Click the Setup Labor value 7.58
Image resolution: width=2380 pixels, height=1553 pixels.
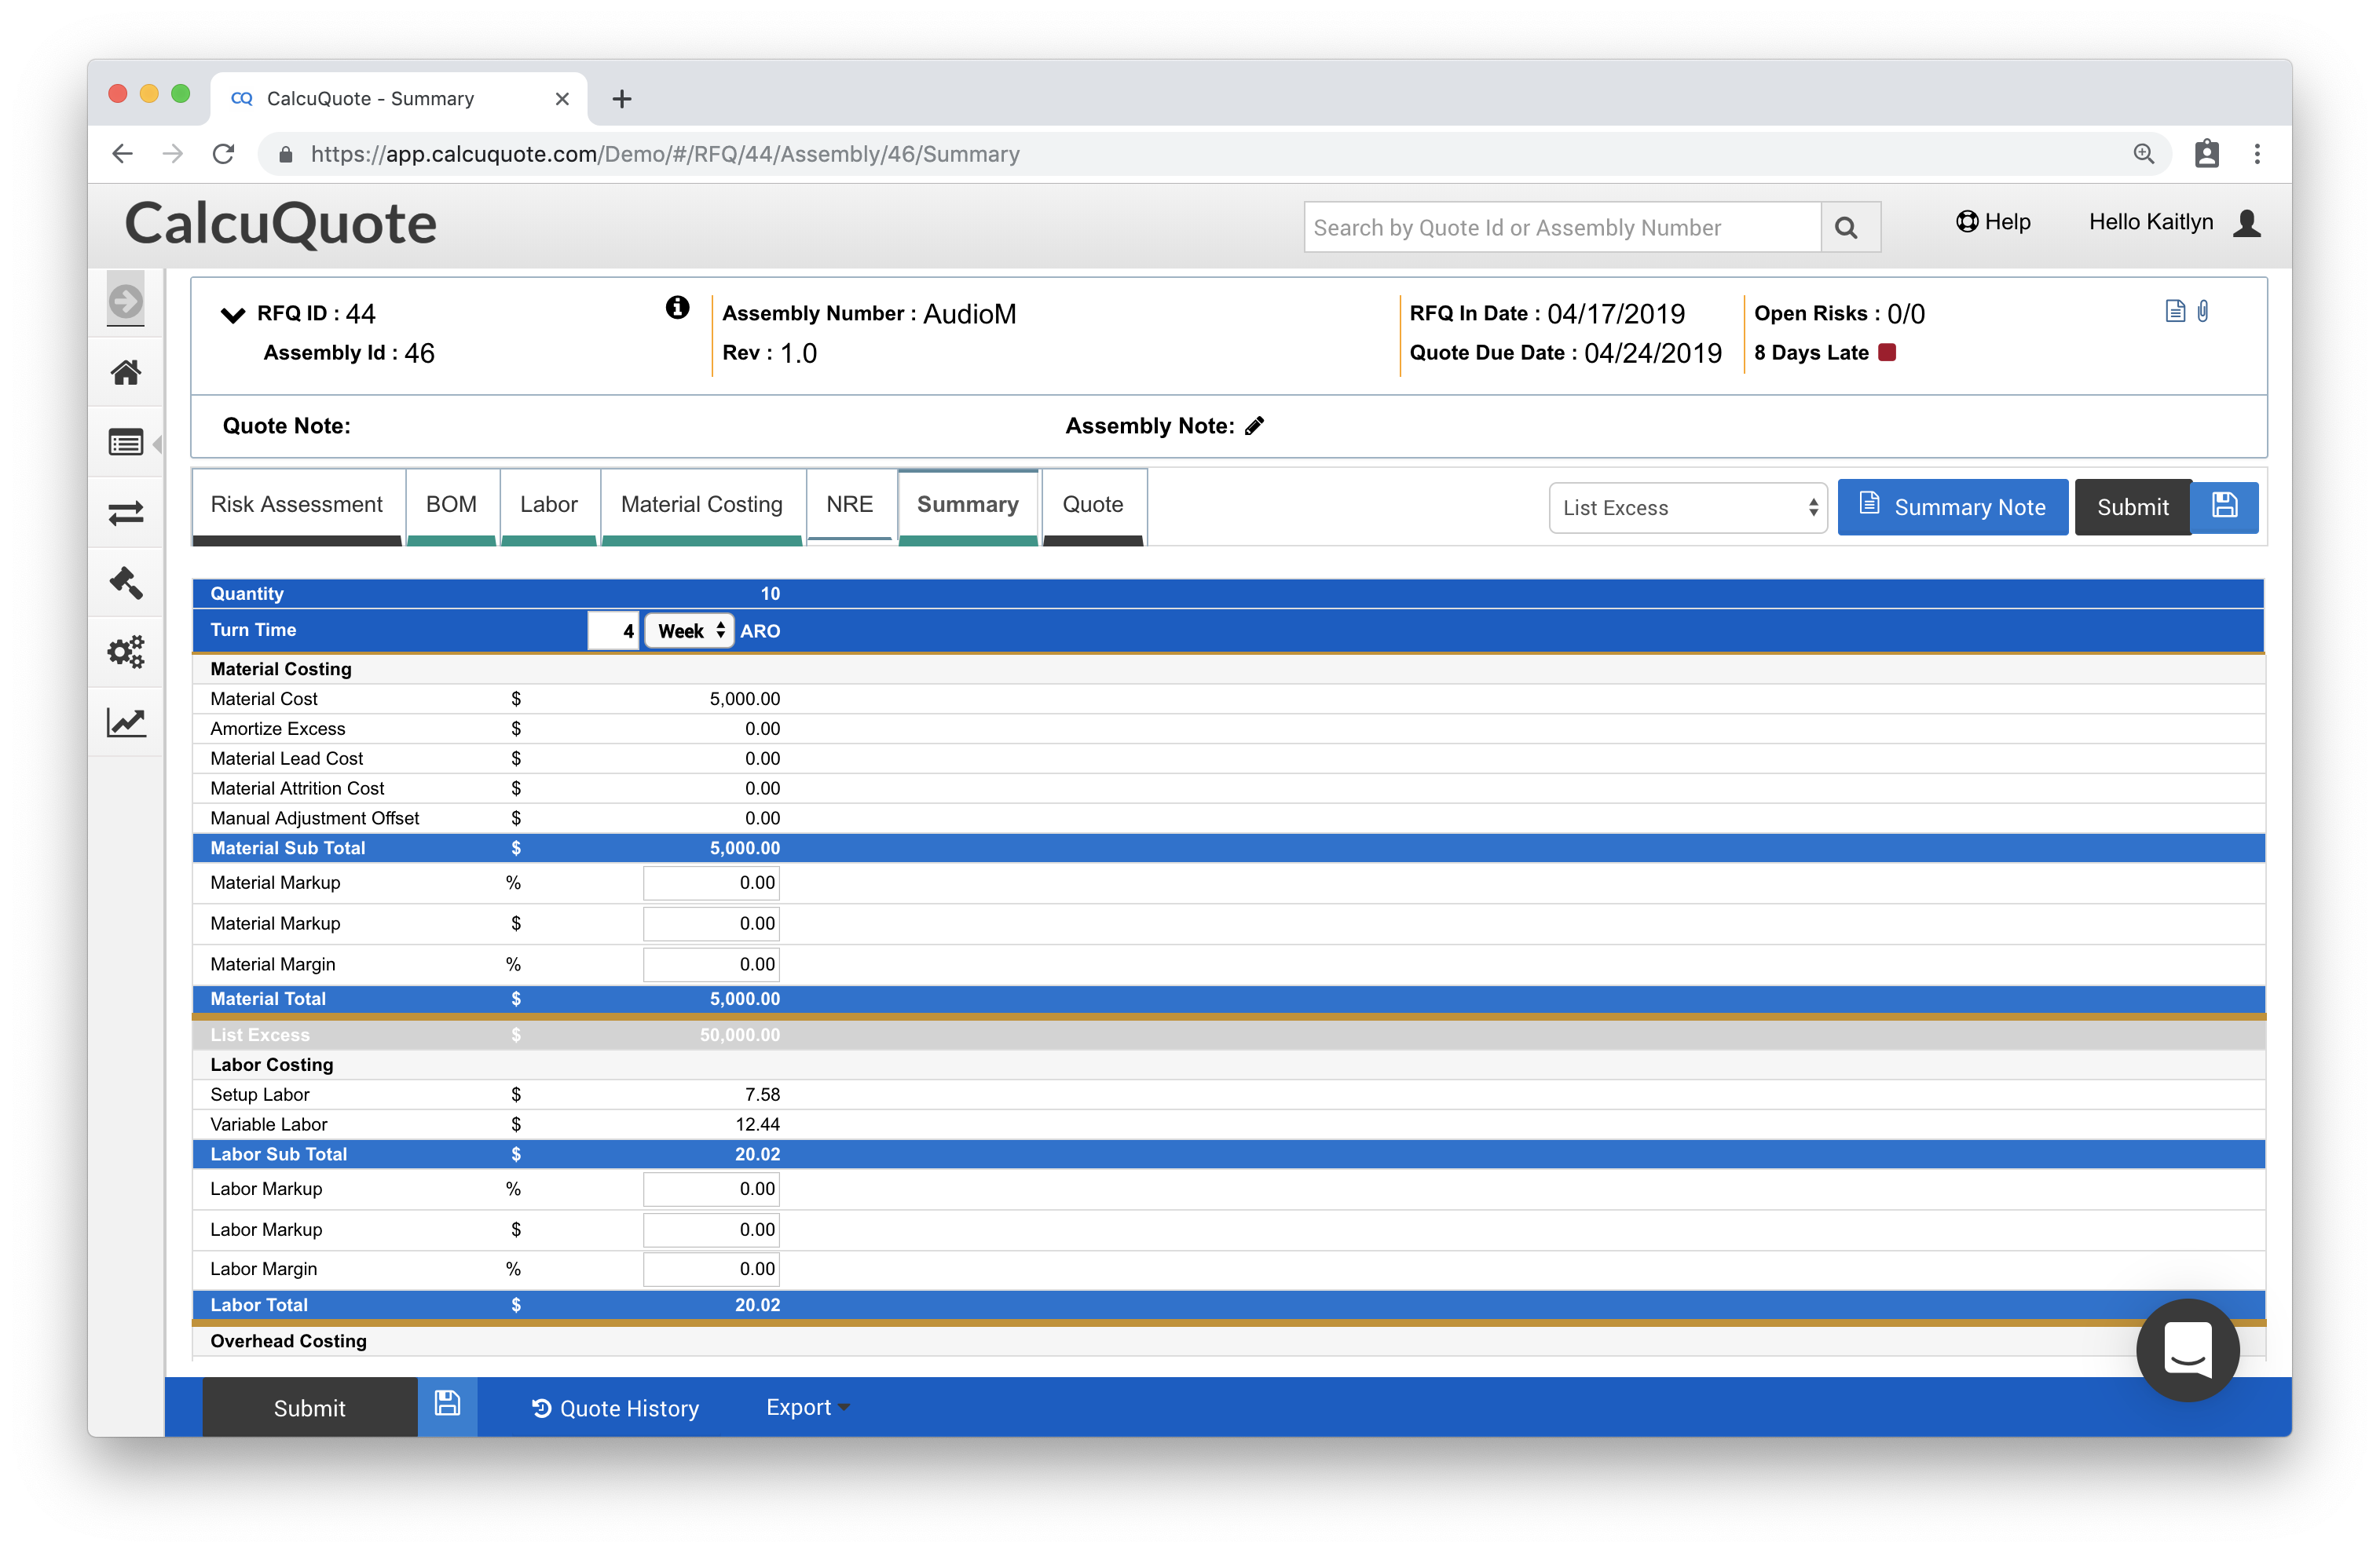762,1094
